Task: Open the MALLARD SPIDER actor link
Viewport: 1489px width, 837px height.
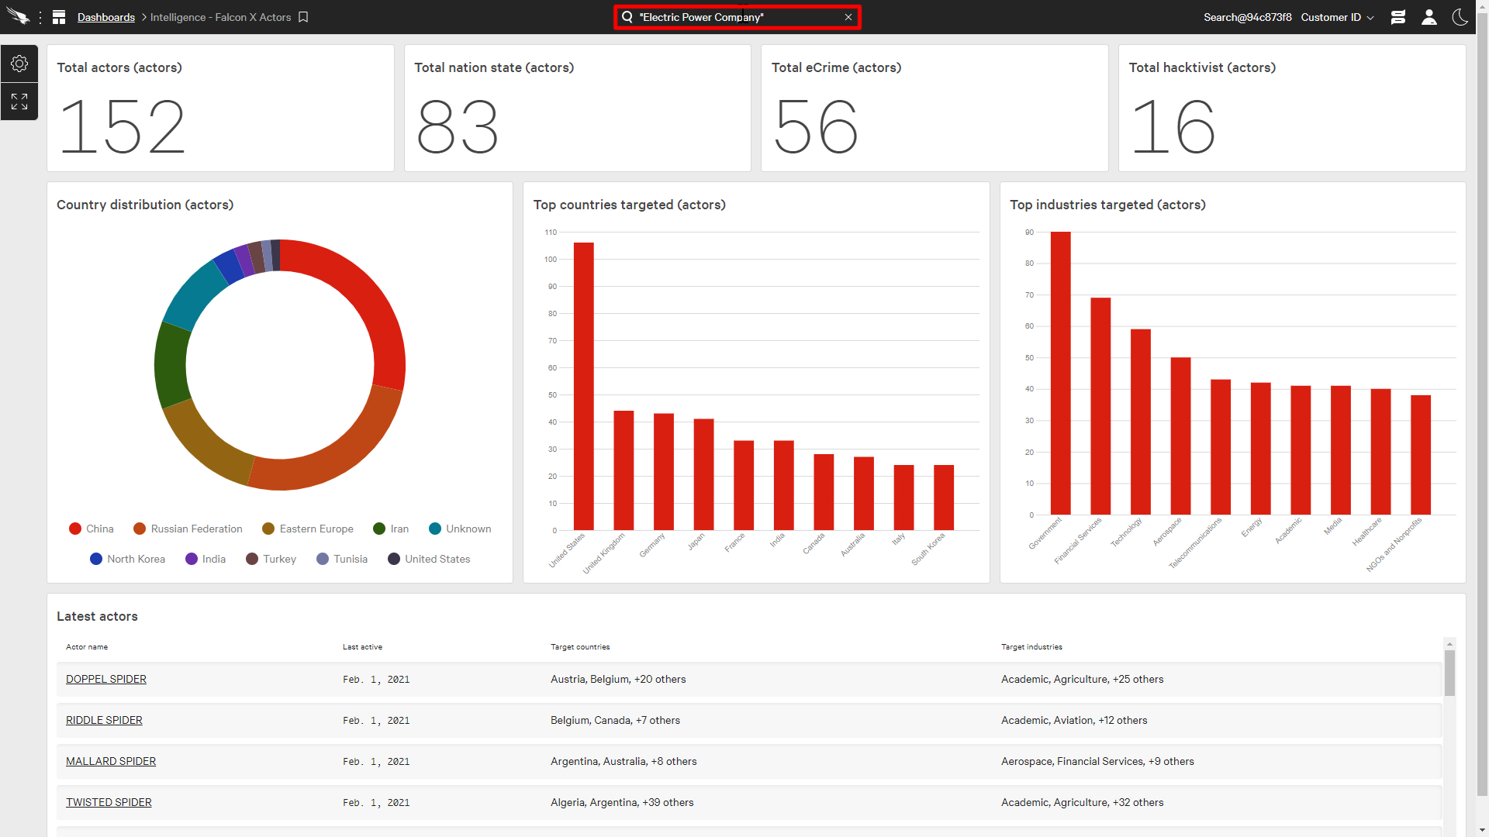Action: (x=110, y=761)
